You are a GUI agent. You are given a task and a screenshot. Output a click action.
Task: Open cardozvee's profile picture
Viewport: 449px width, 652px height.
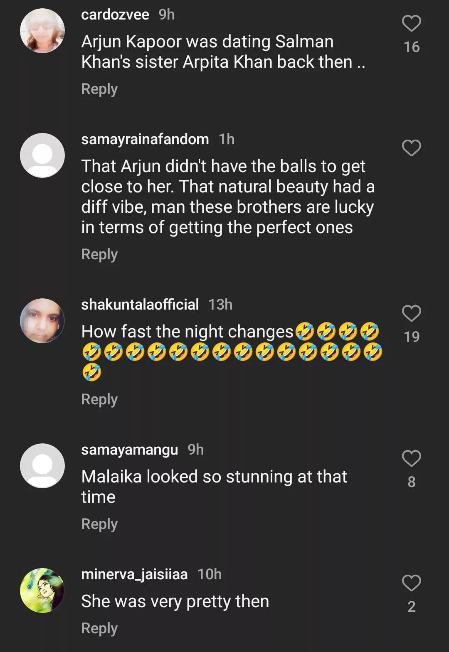(42, 31)
